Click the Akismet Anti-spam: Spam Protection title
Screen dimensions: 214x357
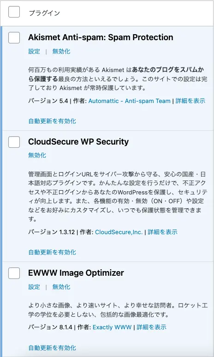click(101, 37)
